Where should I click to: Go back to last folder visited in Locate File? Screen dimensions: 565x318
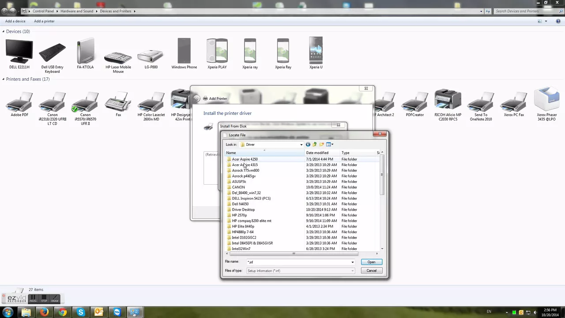click(x=308, y=144)
